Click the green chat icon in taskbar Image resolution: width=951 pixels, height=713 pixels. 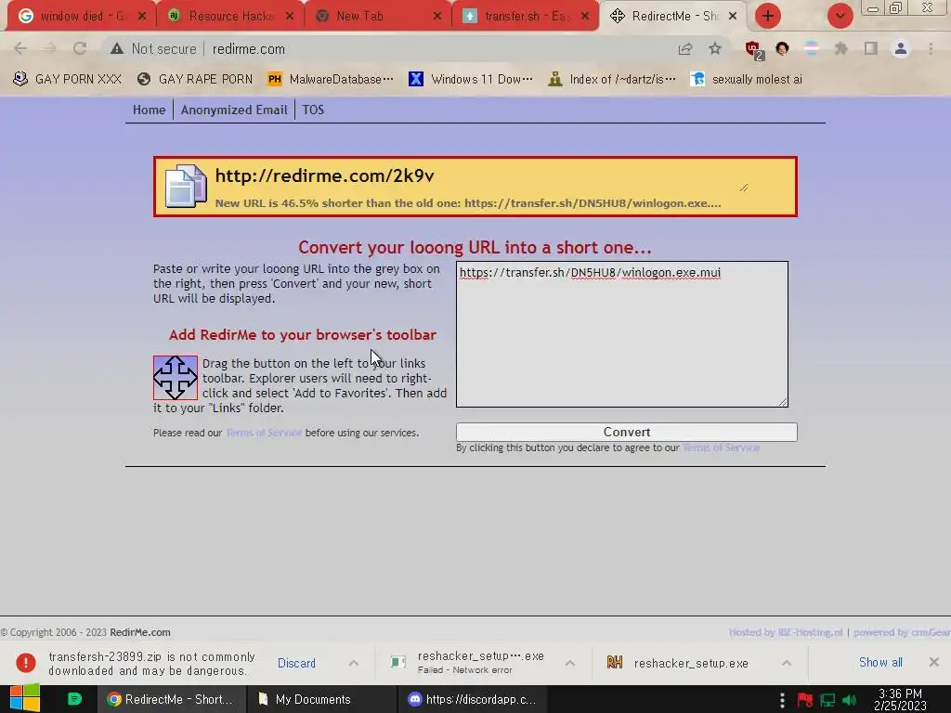click(74, 699)
